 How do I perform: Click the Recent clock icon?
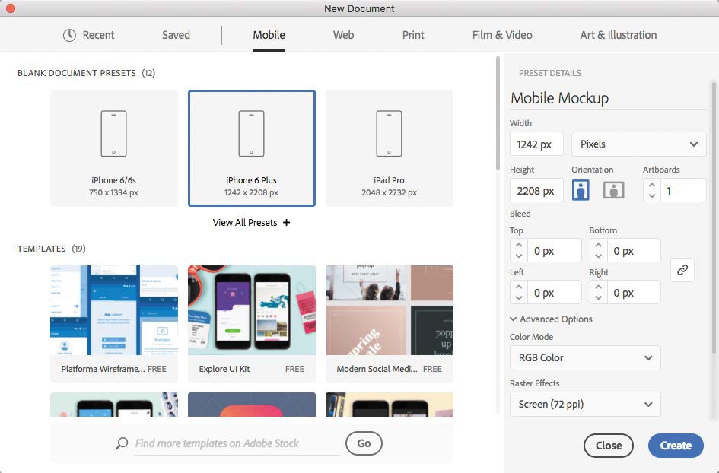(69, 35)
